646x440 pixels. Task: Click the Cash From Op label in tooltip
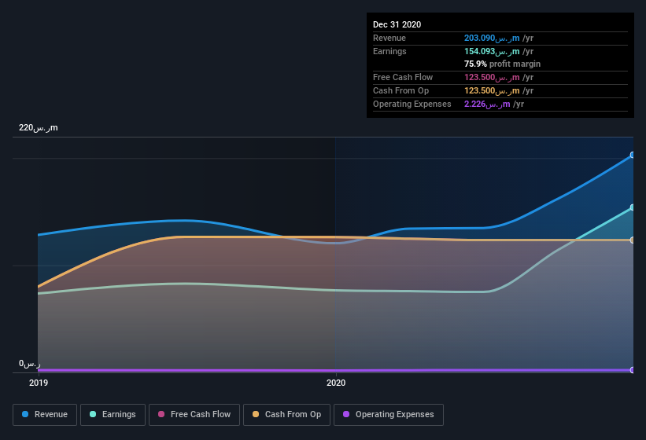(401, 91)
